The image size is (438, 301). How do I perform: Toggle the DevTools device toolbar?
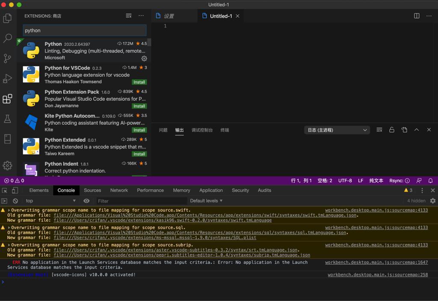tap(15, 190)
